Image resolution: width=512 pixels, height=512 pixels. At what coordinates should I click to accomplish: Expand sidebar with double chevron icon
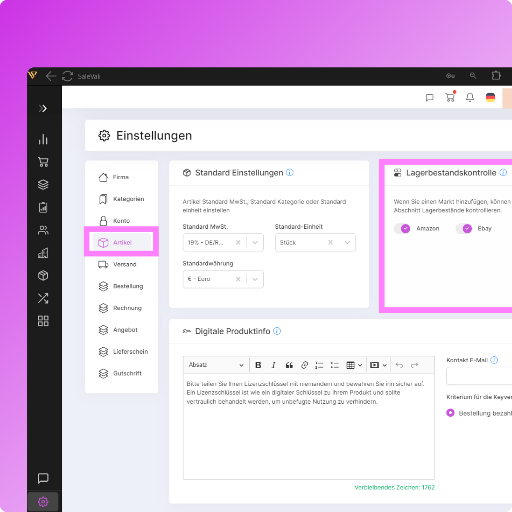[x=43, y=108]
